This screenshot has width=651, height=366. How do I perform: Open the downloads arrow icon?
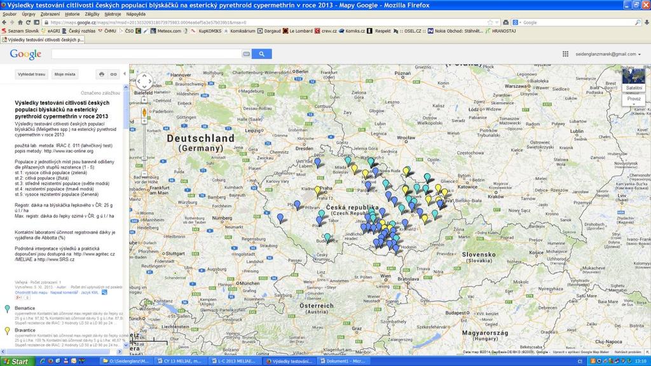click(x=647, y=22)
